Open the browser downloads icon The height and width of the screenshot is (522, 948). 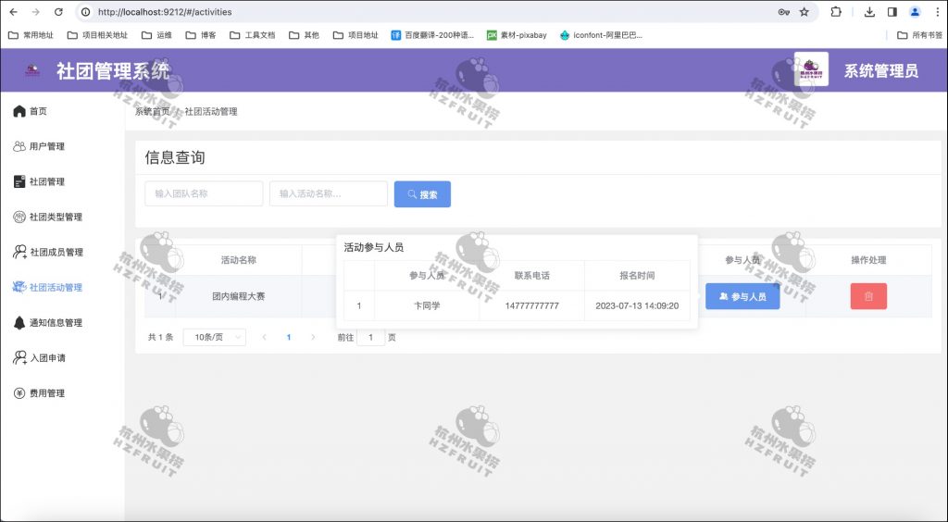869,12
